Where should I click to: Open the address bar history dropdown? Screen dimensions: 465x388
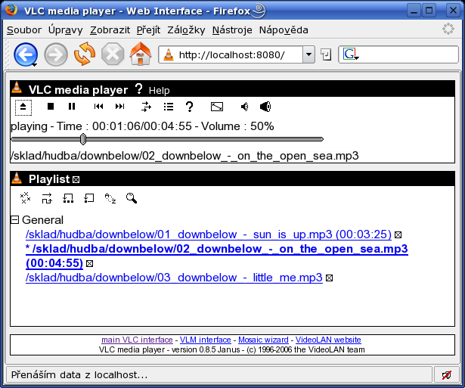tap(308, 55)
